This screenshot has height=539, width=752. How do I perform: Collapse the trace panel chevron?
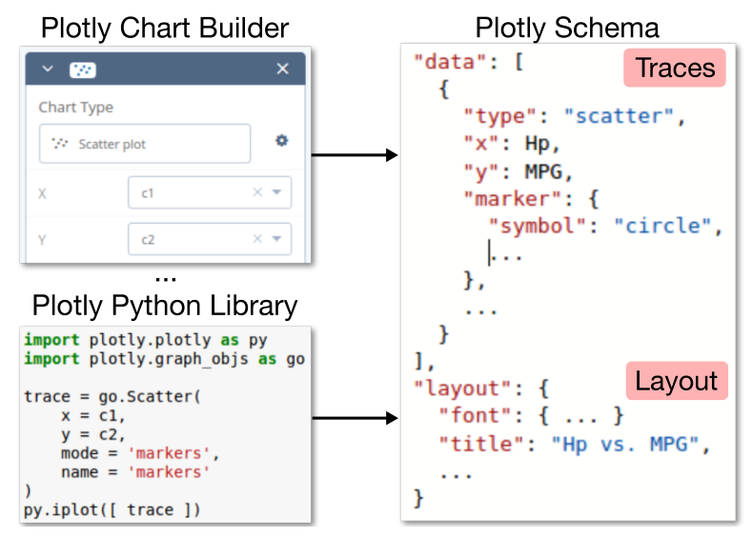pyautogui.click(x=48, y=69)
